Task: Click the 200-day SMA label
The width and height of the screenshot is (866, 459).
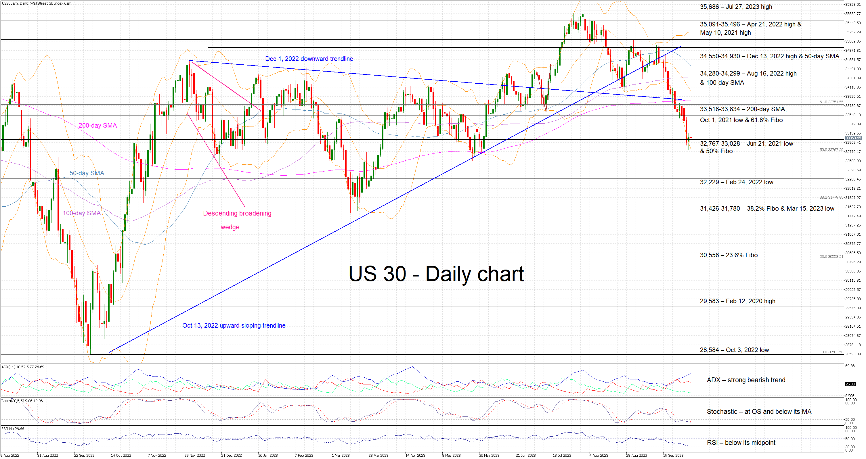Action: coord(98,125)
